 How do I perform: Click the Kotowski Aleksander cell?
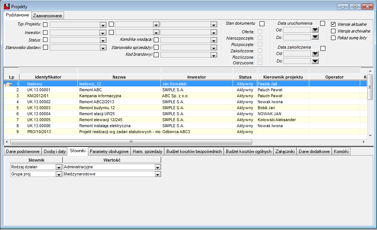point(283,120)
